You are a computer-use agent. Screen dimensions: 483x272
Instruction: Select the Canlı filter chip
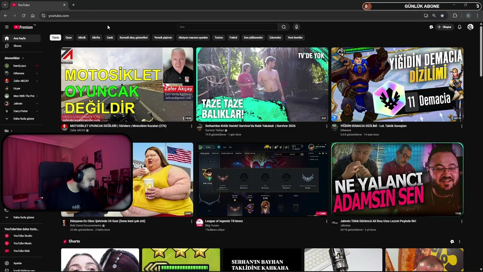[110, 37]
